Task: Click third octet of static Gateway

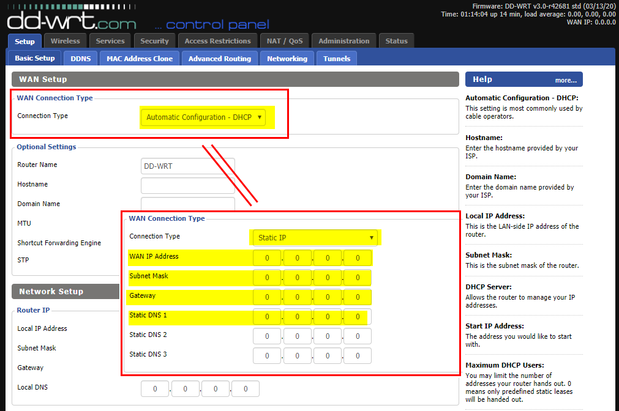Action: pyautogui.click(x=328, y=297)
